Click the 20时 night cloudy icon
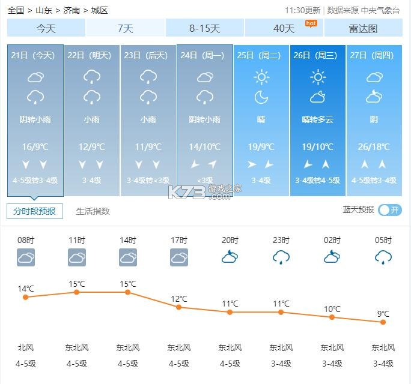 230,257
